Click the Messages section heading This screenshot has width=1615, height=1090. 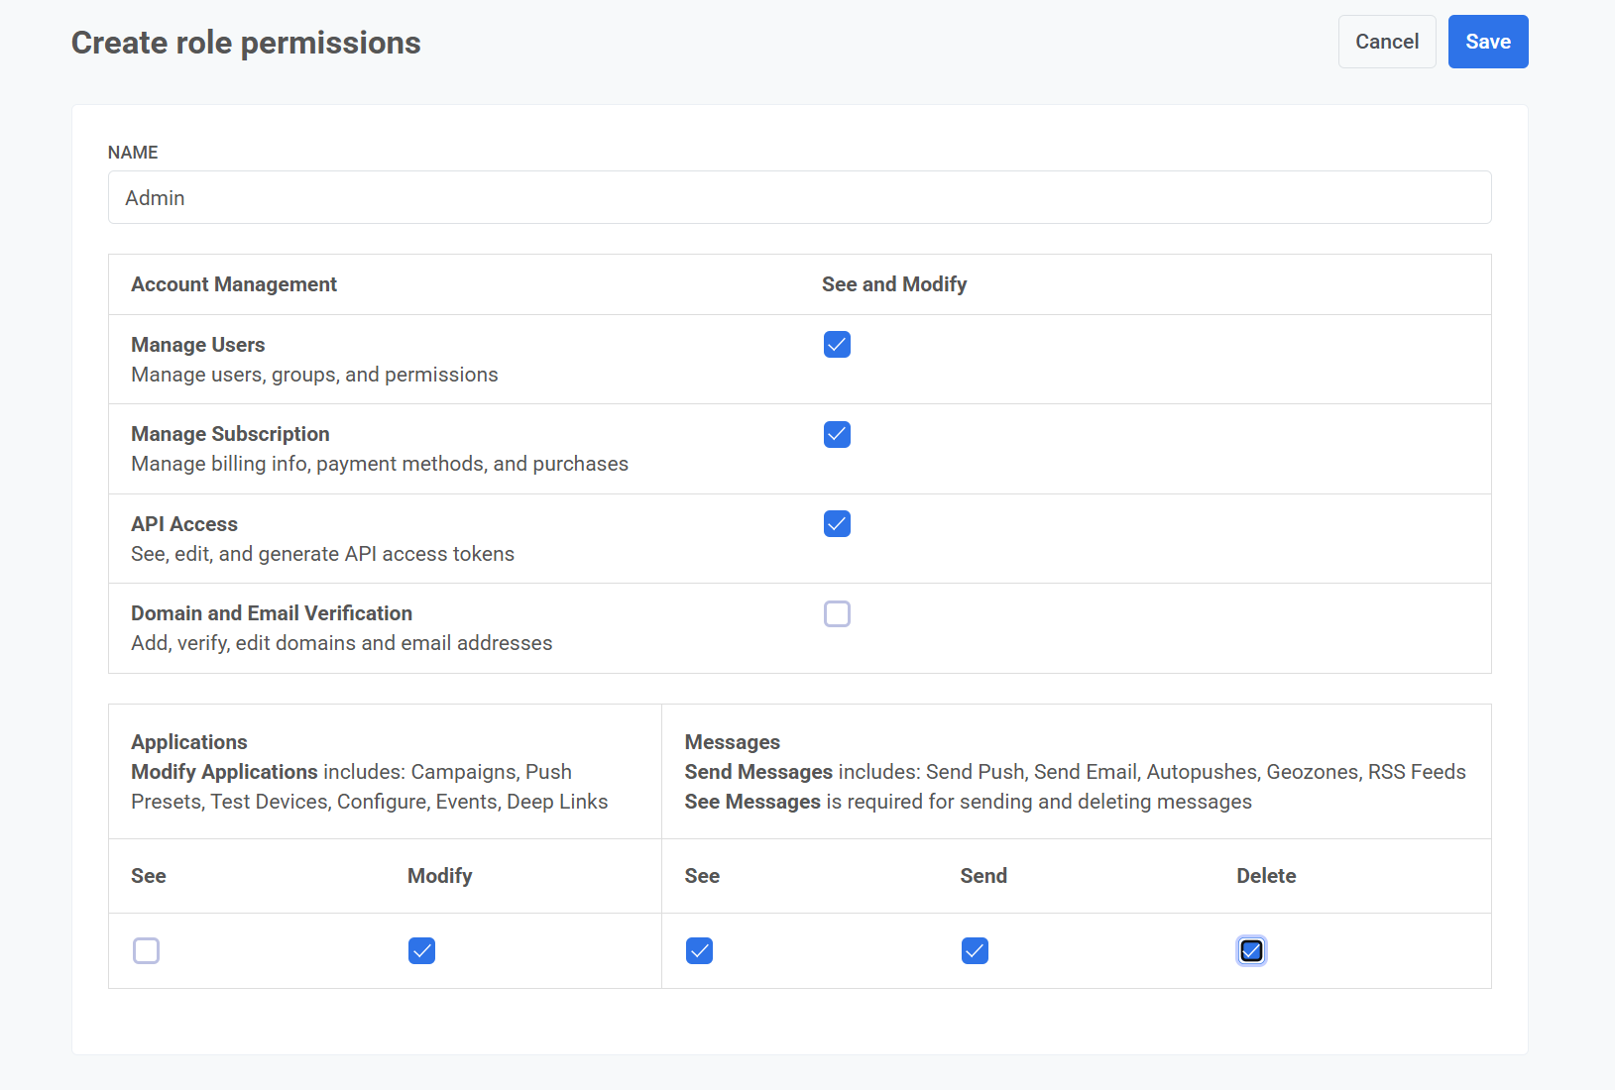click(x=732, y=741)
